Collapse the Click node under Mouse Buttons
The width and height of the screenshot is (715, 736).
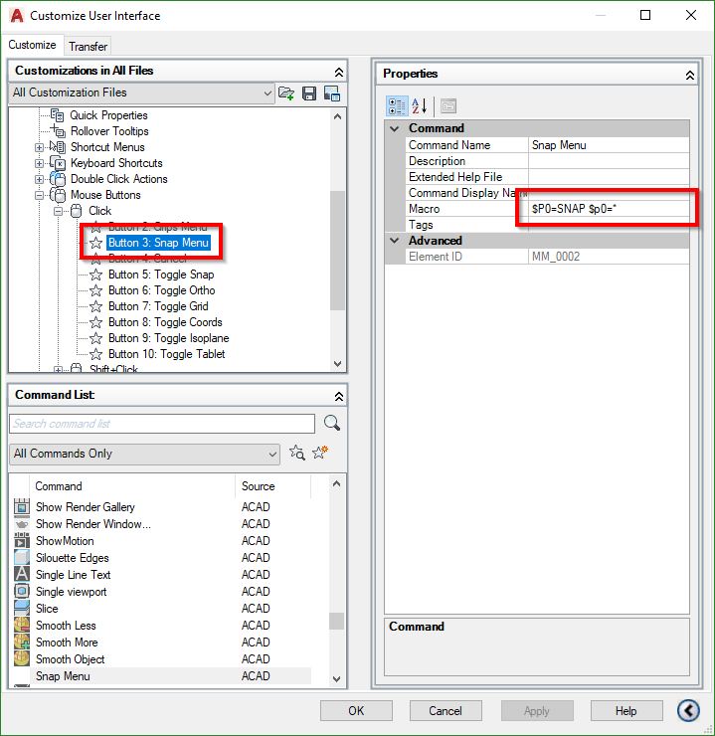[x=59, y=211]
